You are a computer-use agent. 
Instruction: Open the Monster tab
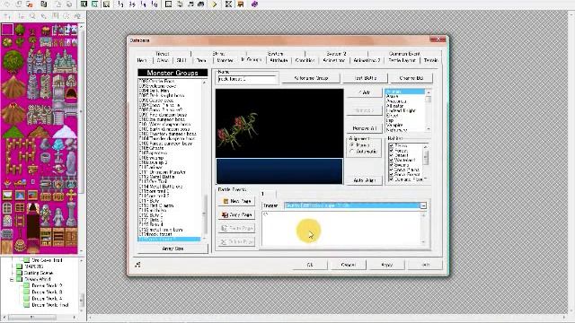225,60
